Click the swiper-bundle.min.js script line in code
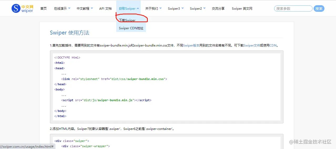The height and width of the screenshot is (149, 336). (106, 100)
